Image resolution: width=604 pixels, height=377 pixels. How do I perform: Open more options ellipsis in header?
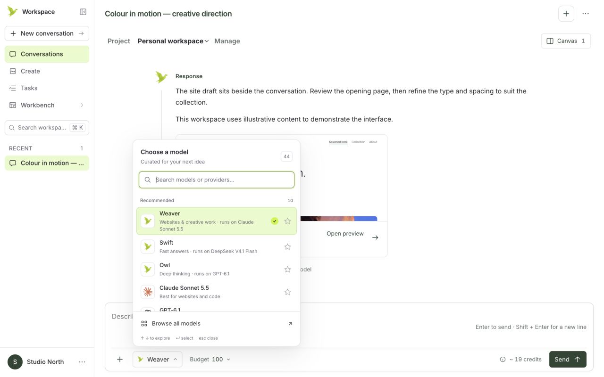tap(586, 14)
